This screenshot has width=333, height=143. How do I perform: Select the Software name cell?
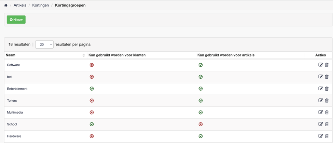45,65
